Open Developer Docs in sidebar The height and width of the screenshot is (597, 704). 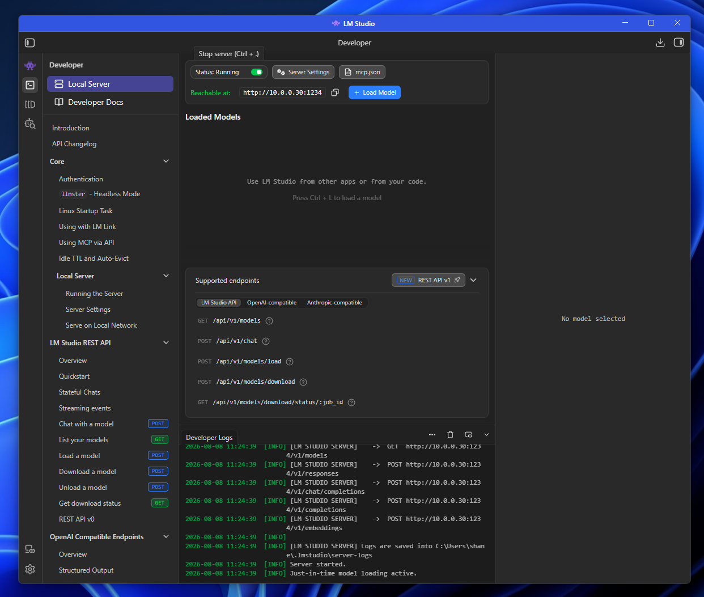(110, 102)
